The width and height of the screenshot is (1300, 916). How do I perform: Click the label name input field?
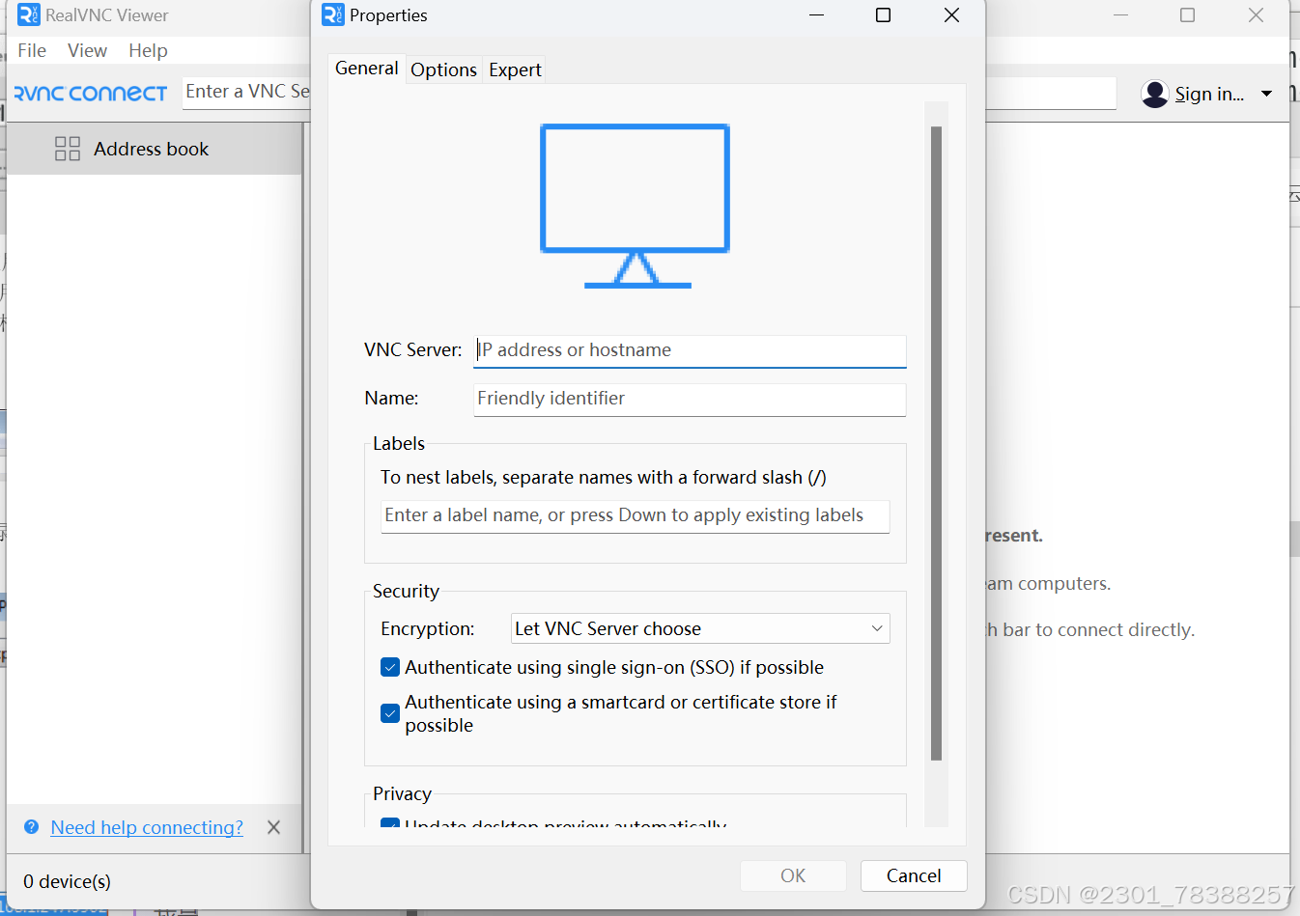pyautogui.click(x=636, y=515)
